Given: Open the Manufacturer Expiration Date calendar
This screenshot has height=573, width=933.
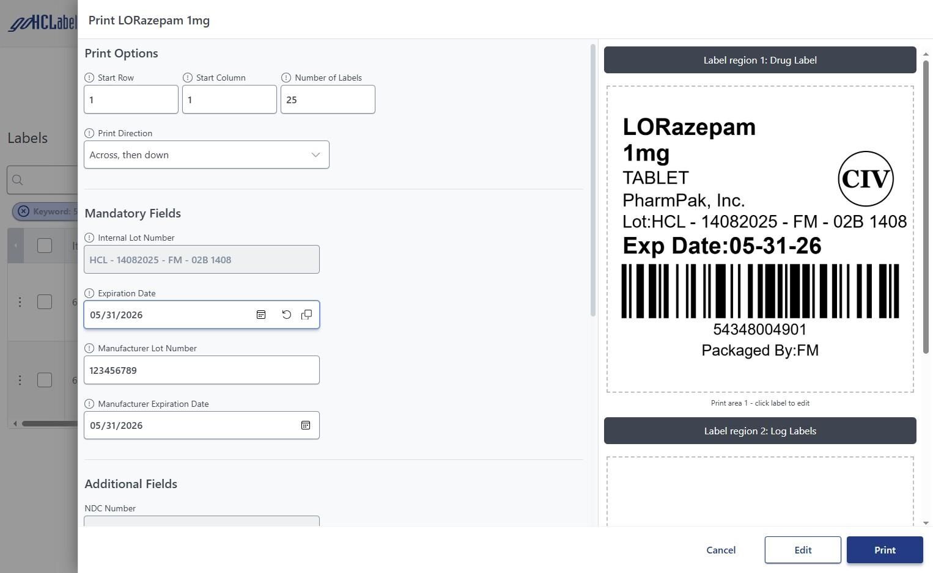Looking at the screenshot, I should [x=306, y=425].
